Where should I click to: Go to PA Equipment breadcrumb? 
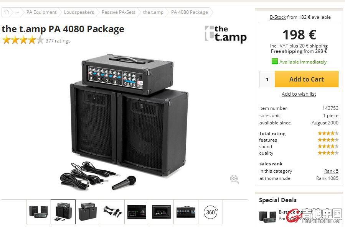(x=41, y=12)
